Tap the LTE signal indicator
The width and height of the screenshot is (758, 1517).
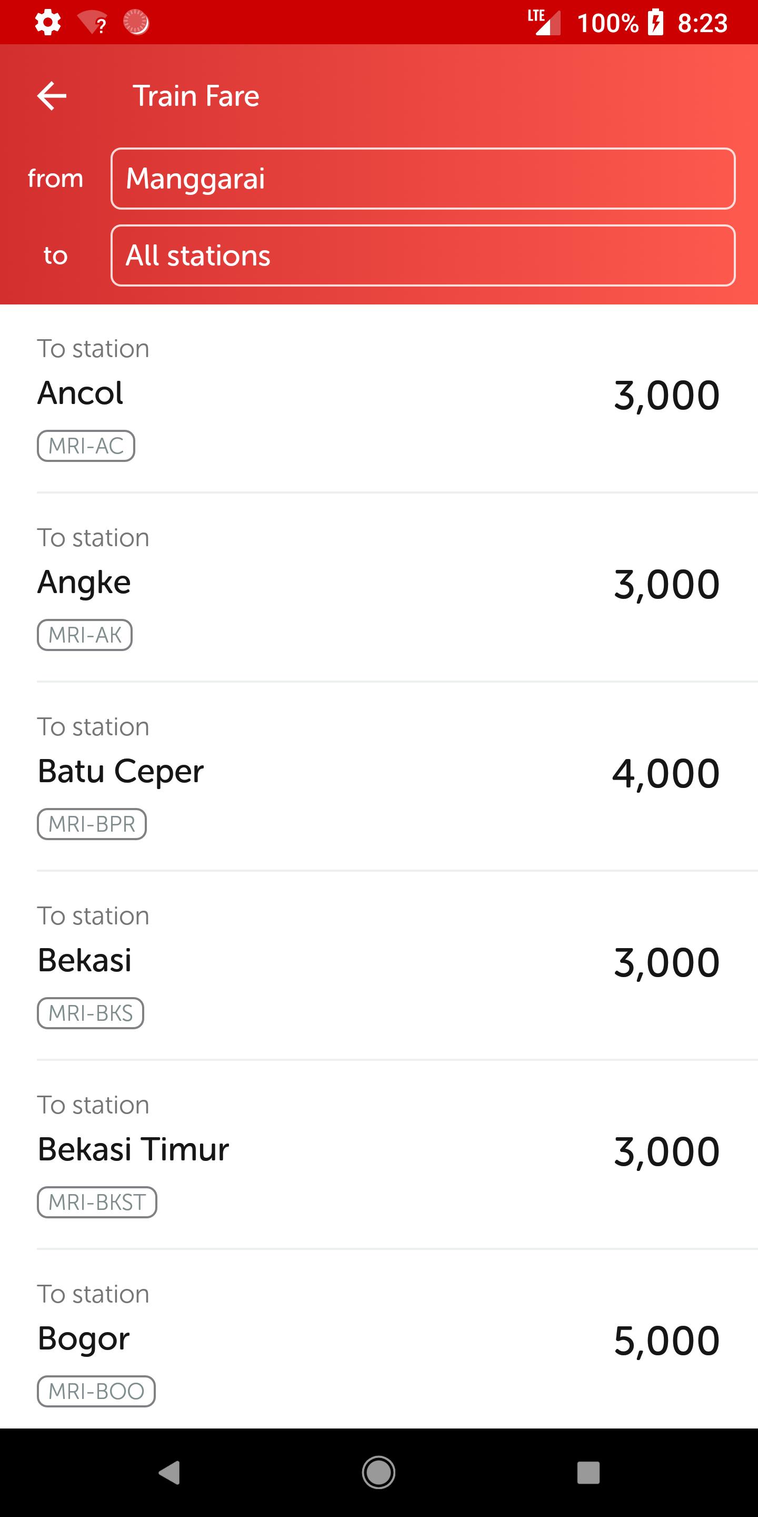[x=544, y=22]
